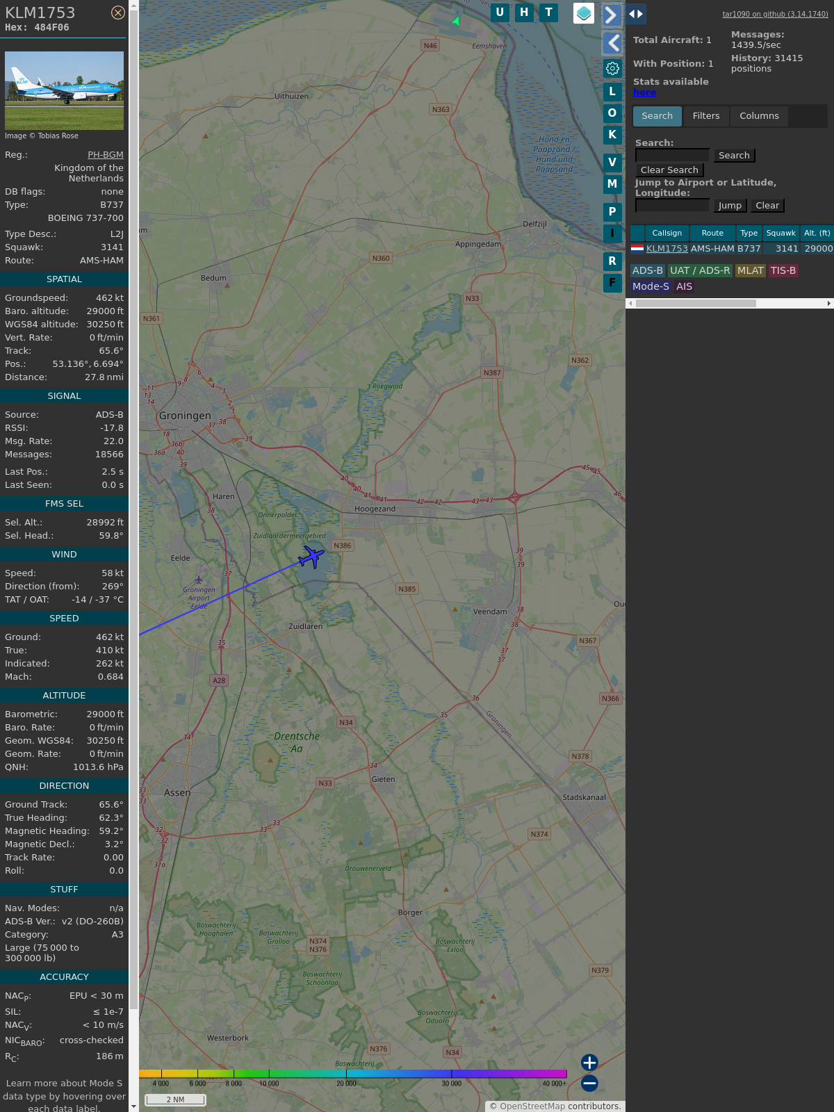Click the SPATIAL section header
Viewport: 834px width, 1112px height.
point(64,279)
